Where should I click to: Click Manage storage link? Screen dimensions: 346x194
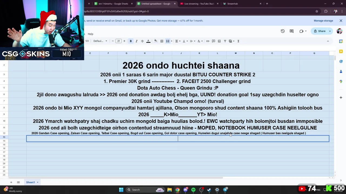click(323, 21)
